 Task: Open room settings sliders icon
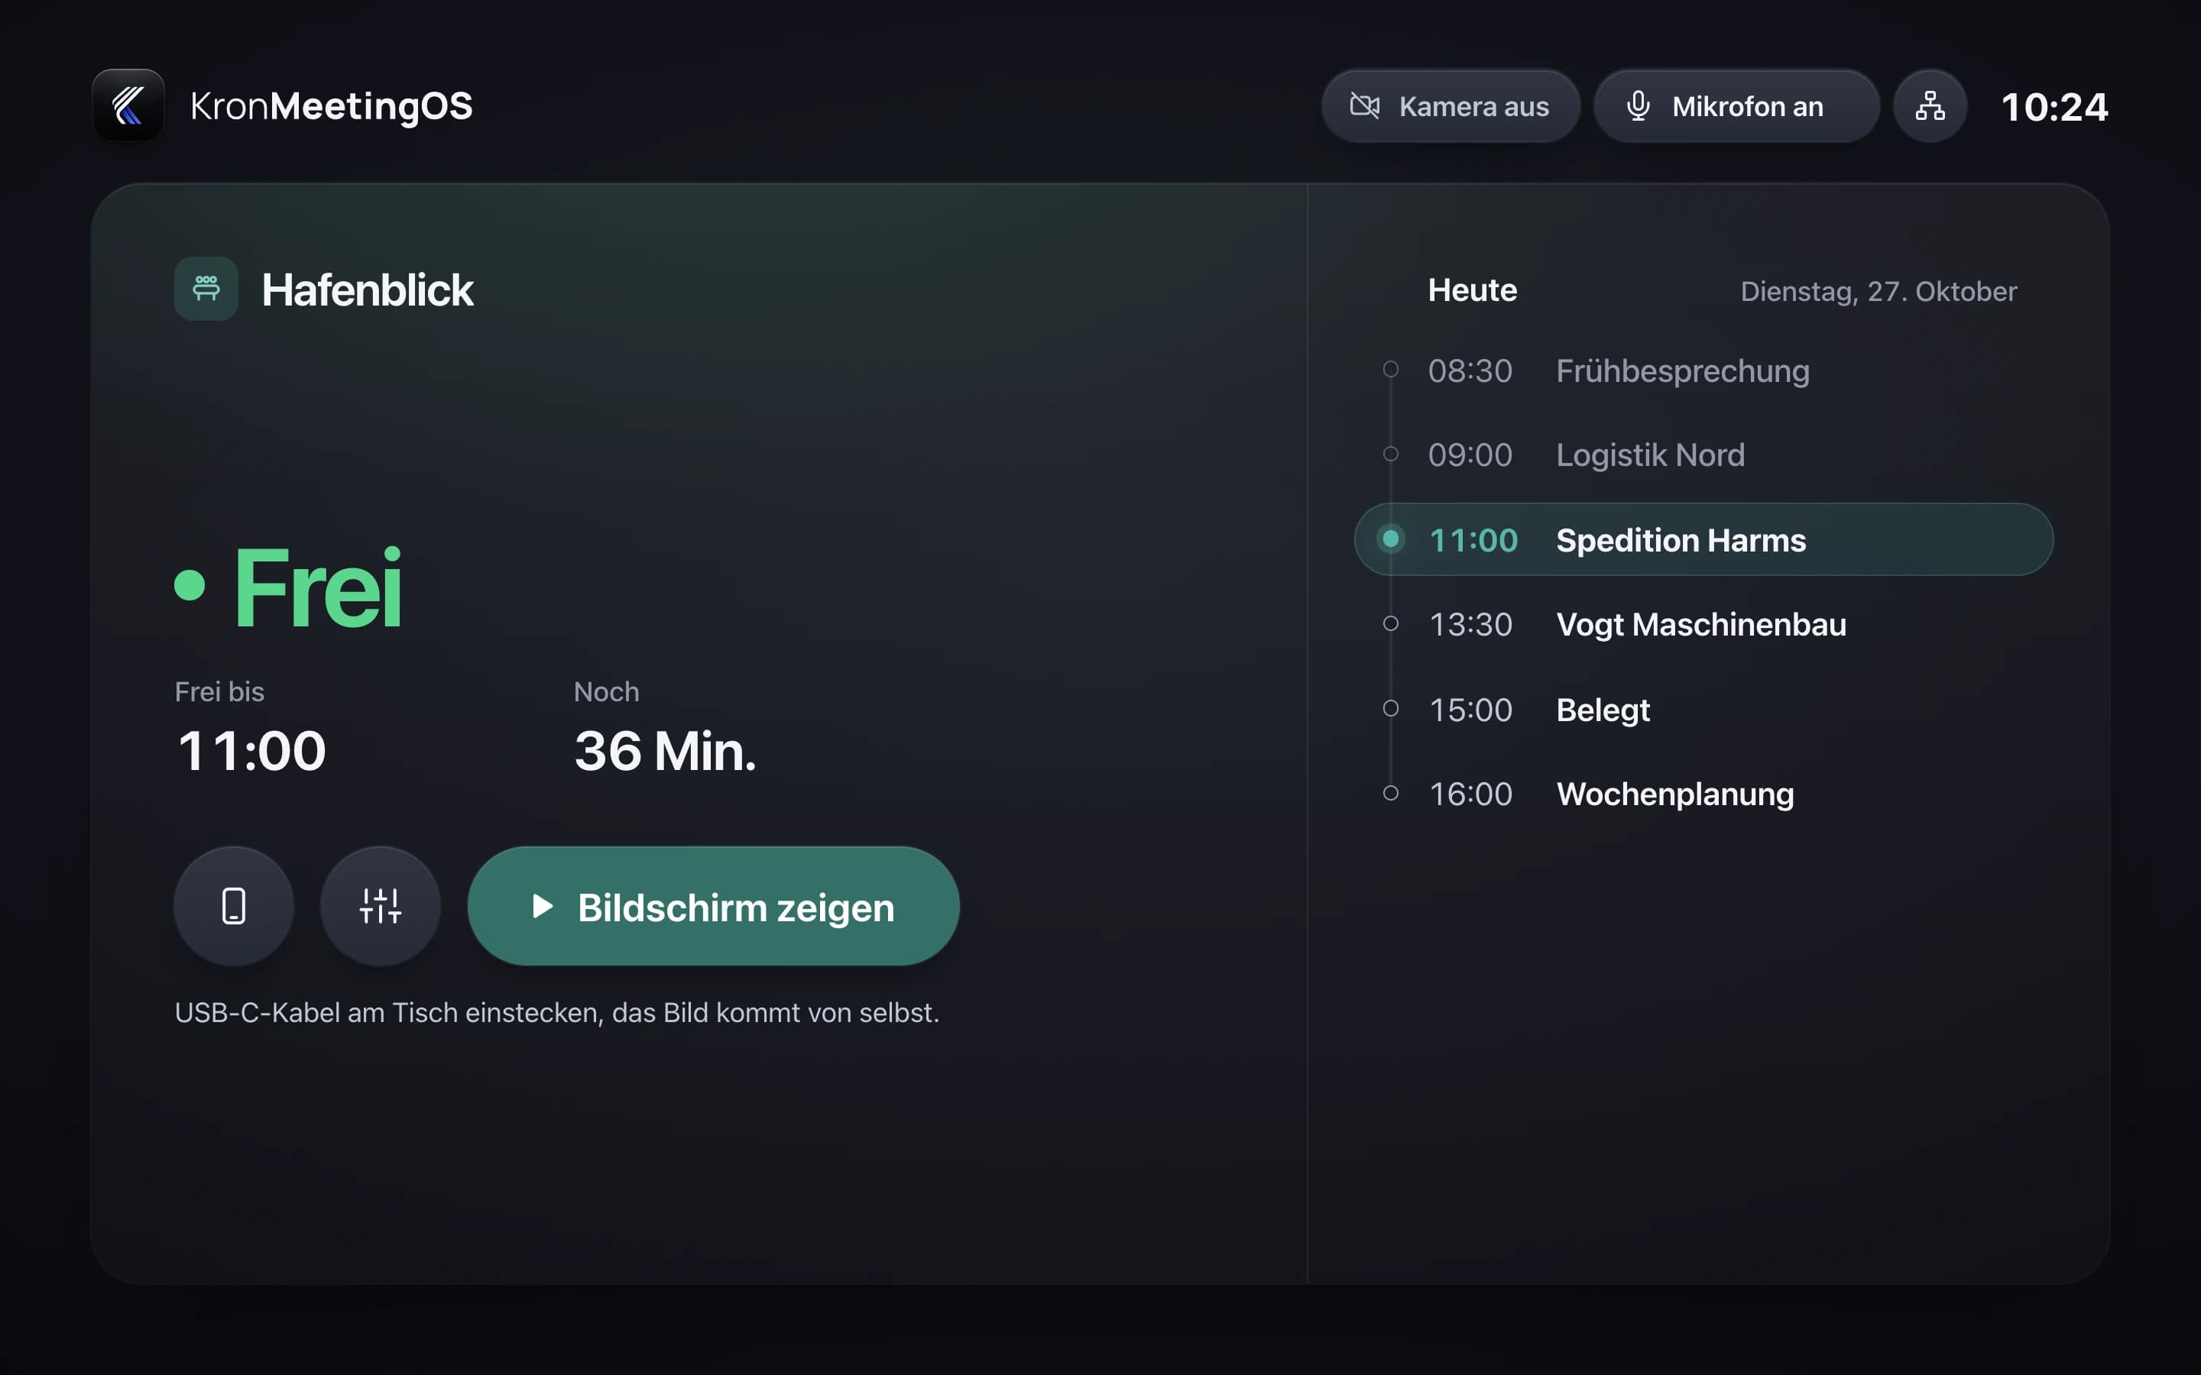tap(380, 906)
